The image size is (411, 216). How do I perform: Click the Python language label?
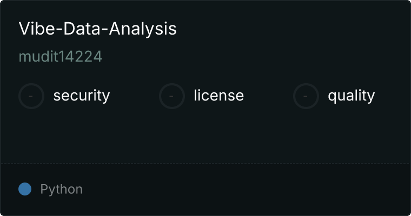pyautogui.click(x=61, y=190)
